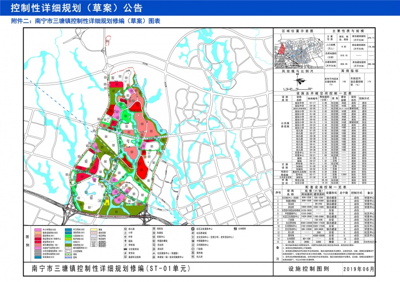Click the 区域位置示意图 location thumbnail map
This screenshot has width=400, height=282.
pos(299,51)
